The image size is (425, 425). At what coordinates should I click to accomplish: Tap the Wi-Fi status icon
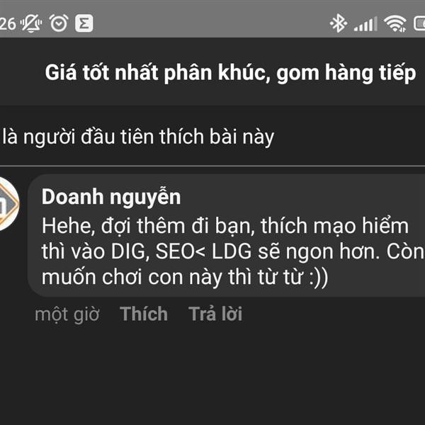click(395, 23)
